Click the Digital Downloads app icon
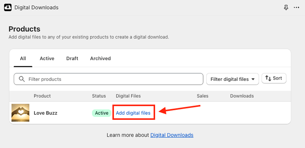This screenshot has height=148, width=305. [x=8, y=8]
